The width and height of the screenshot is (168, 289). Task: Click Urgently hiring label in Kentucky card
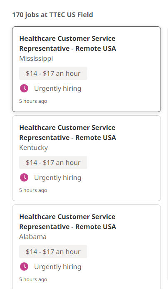pyautogui.click(x=58, y=178)
